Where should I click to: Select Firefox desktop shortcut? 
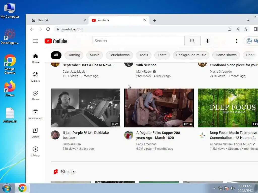(10, 89)
